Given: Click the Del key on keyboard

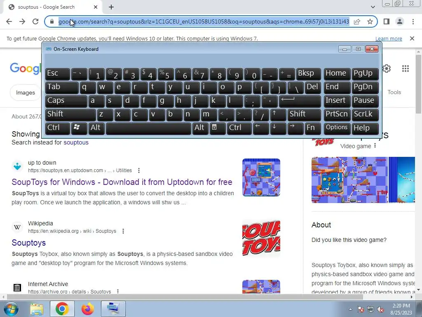Looking at the screenshot, I should (x=313, y=88).
